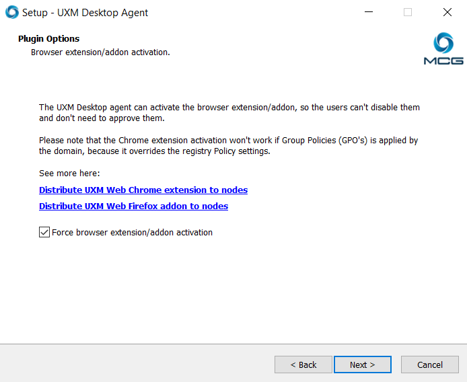Click the Plugin Options heading
The width and height of the screenshot is (467, 382).
coord(48,38)
